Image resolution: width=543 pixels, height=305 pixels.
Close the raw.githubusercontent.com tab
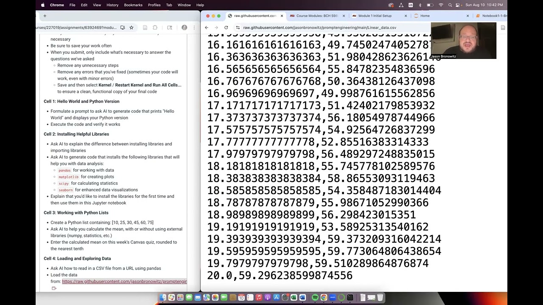pyautogui.click(x=282, y=16)
